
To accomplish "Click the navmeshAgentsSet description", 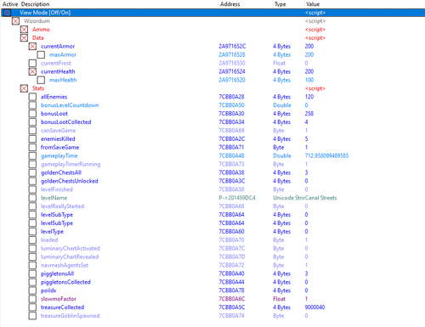I will click(x=65, y=265).
